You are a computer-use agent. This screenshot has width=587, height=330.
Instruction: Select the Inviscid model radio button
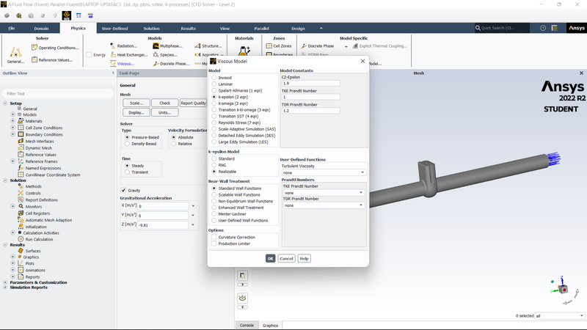click(214, 78)
